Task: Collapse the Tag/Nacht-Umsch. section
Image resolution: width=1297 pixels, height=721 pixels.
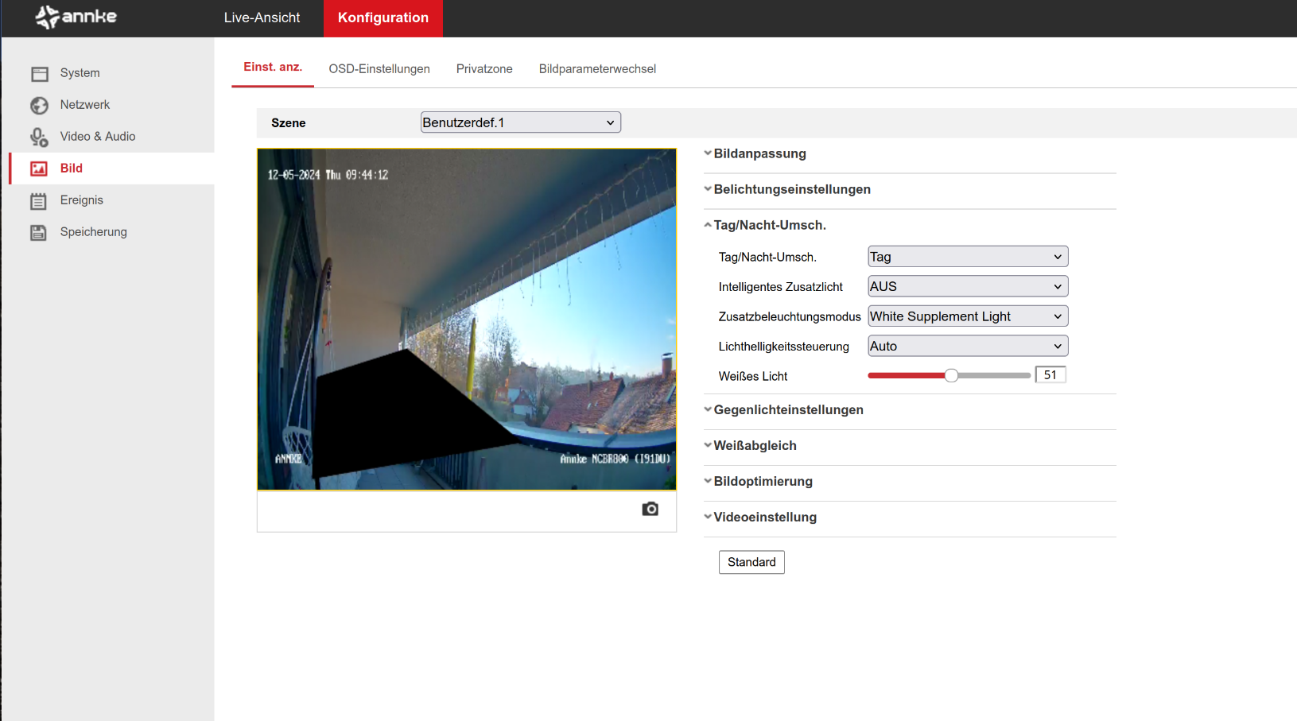Action: [769, 226]
